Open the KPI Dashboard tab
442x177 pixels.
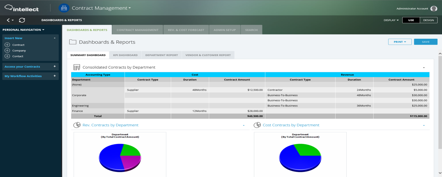click(x=125, y=55)
